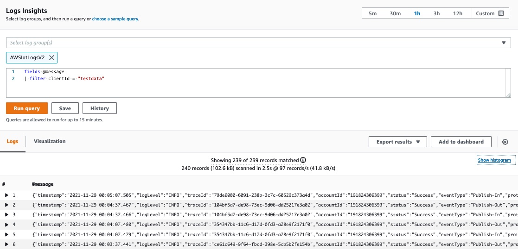Choose the Custom time range option
The height and width of the screenshot is (251, 518).
pyautogui.click(x=489, y=13)
